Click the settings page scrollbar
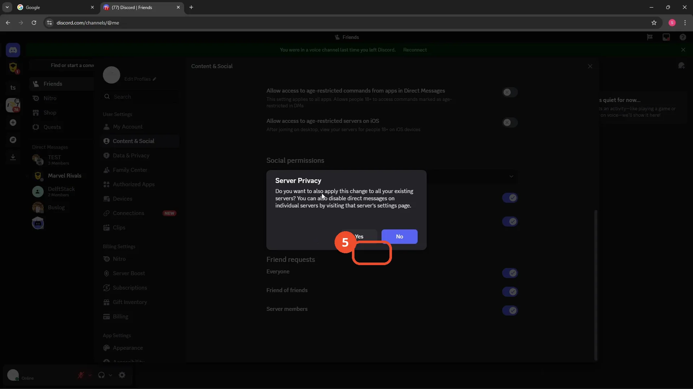The image size is (693, 389). point(596,285)
